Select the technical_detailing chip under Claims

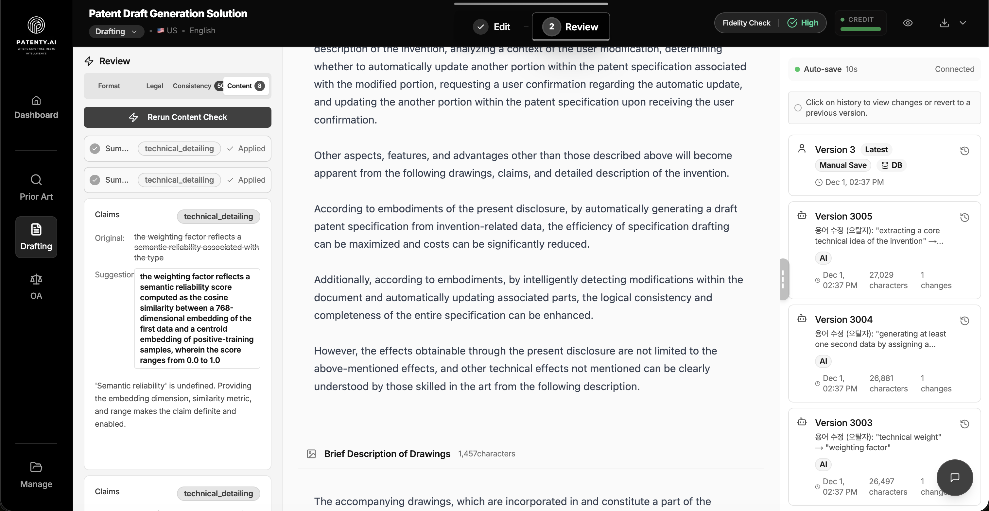point(218,216)
